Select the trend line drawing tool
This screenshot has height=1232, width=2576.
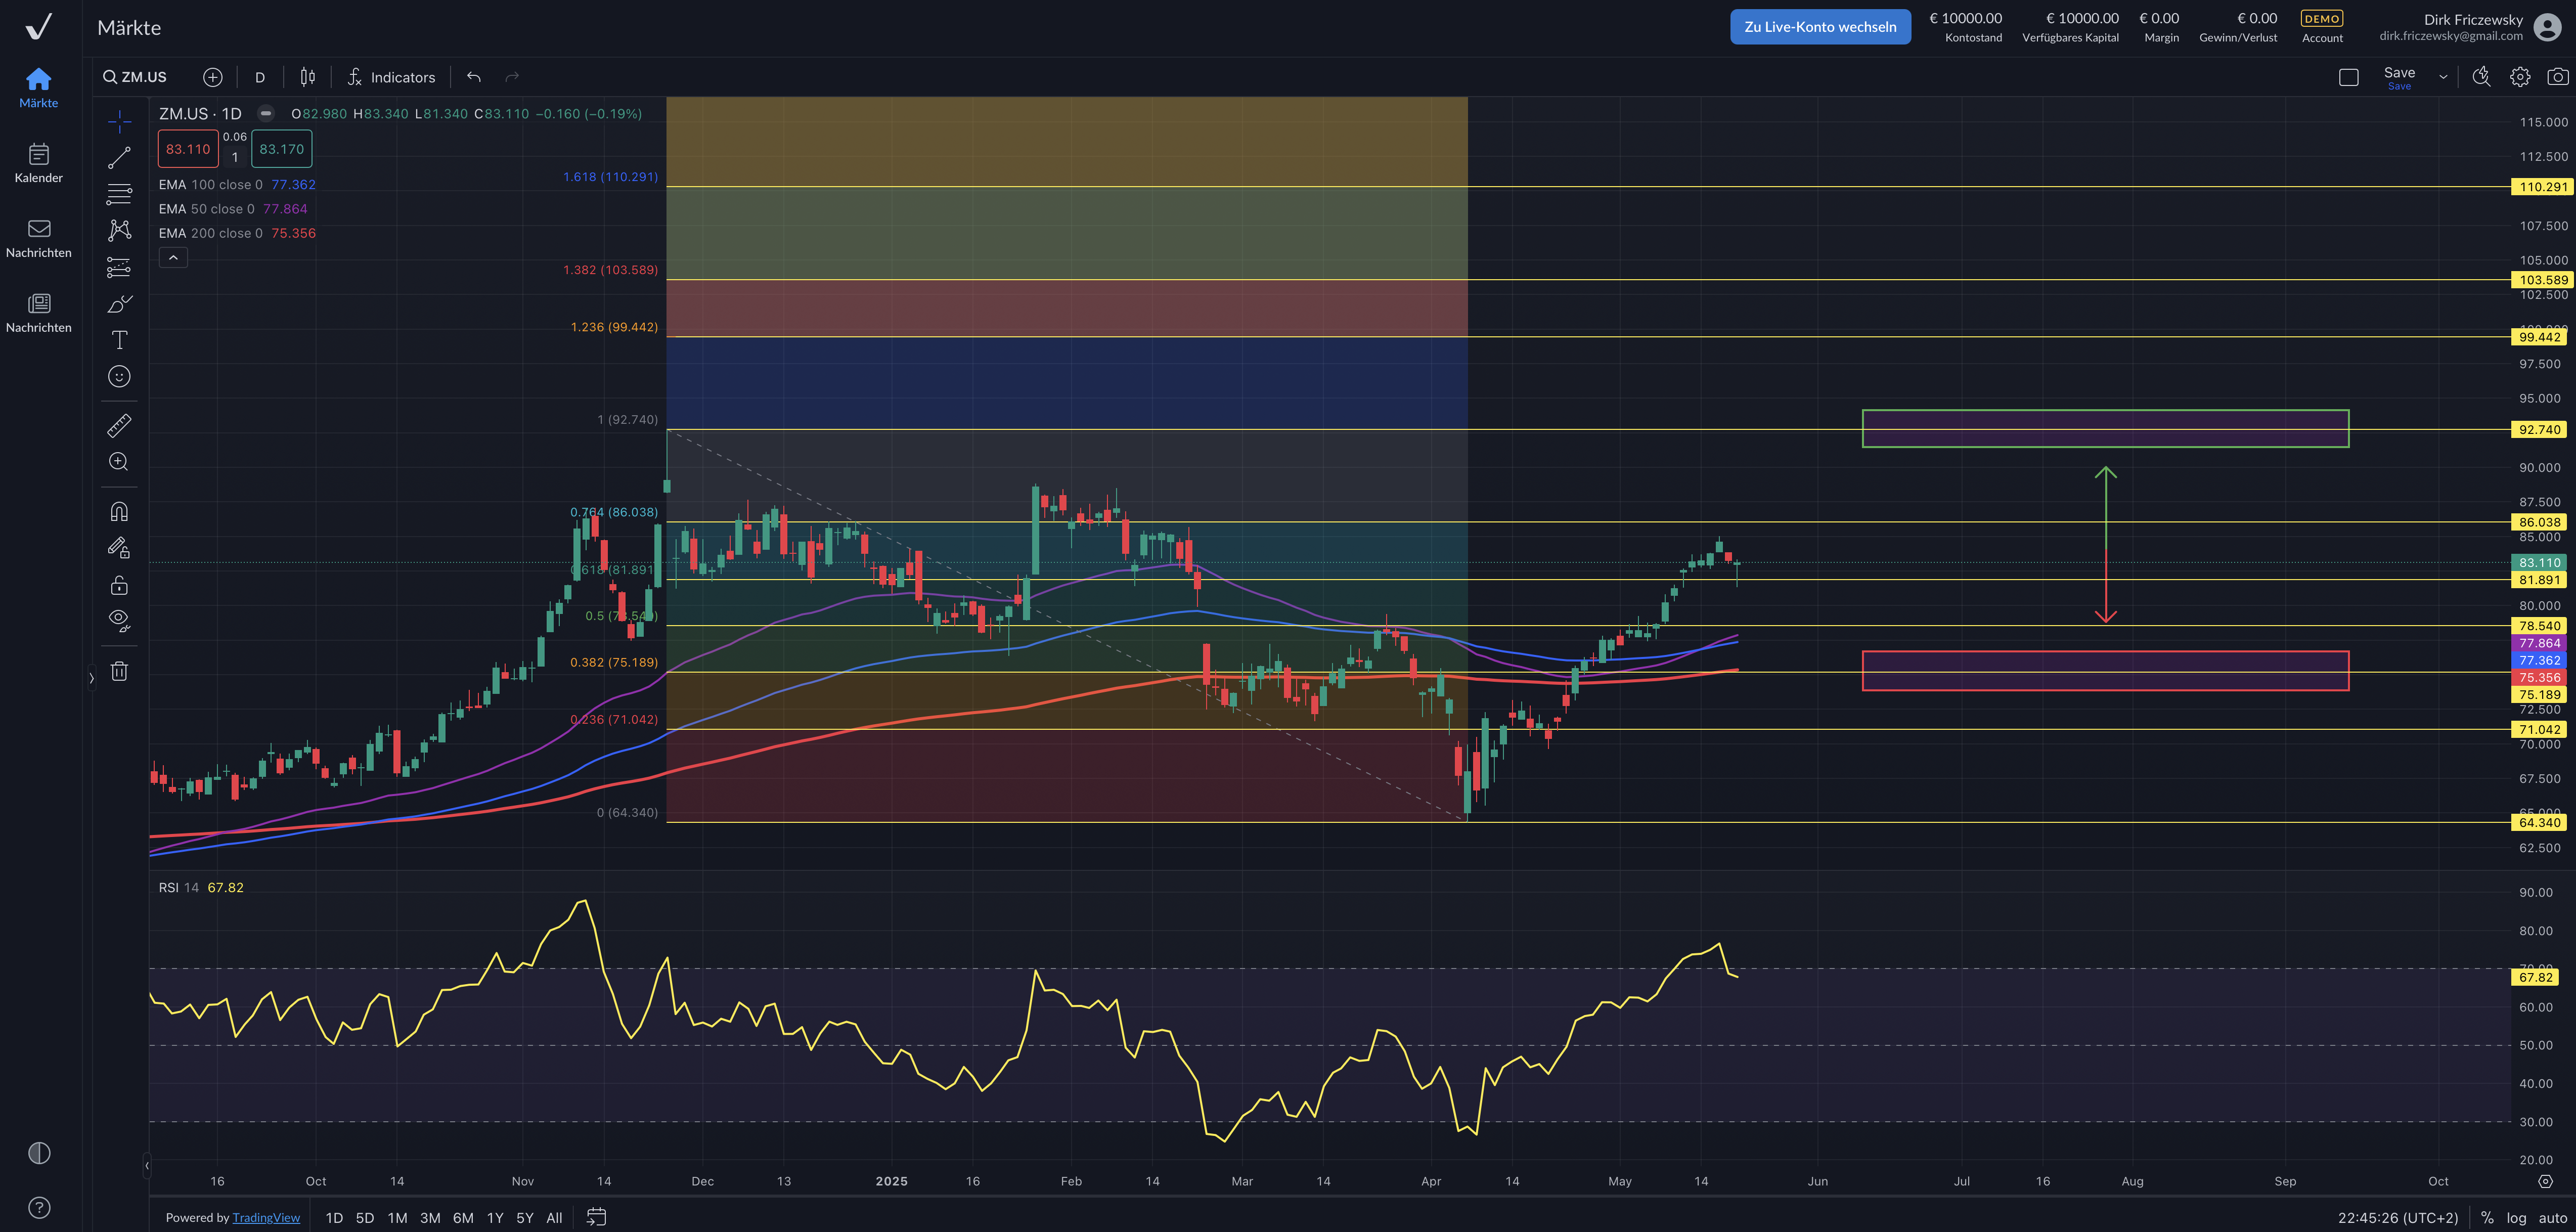point(119,158)
